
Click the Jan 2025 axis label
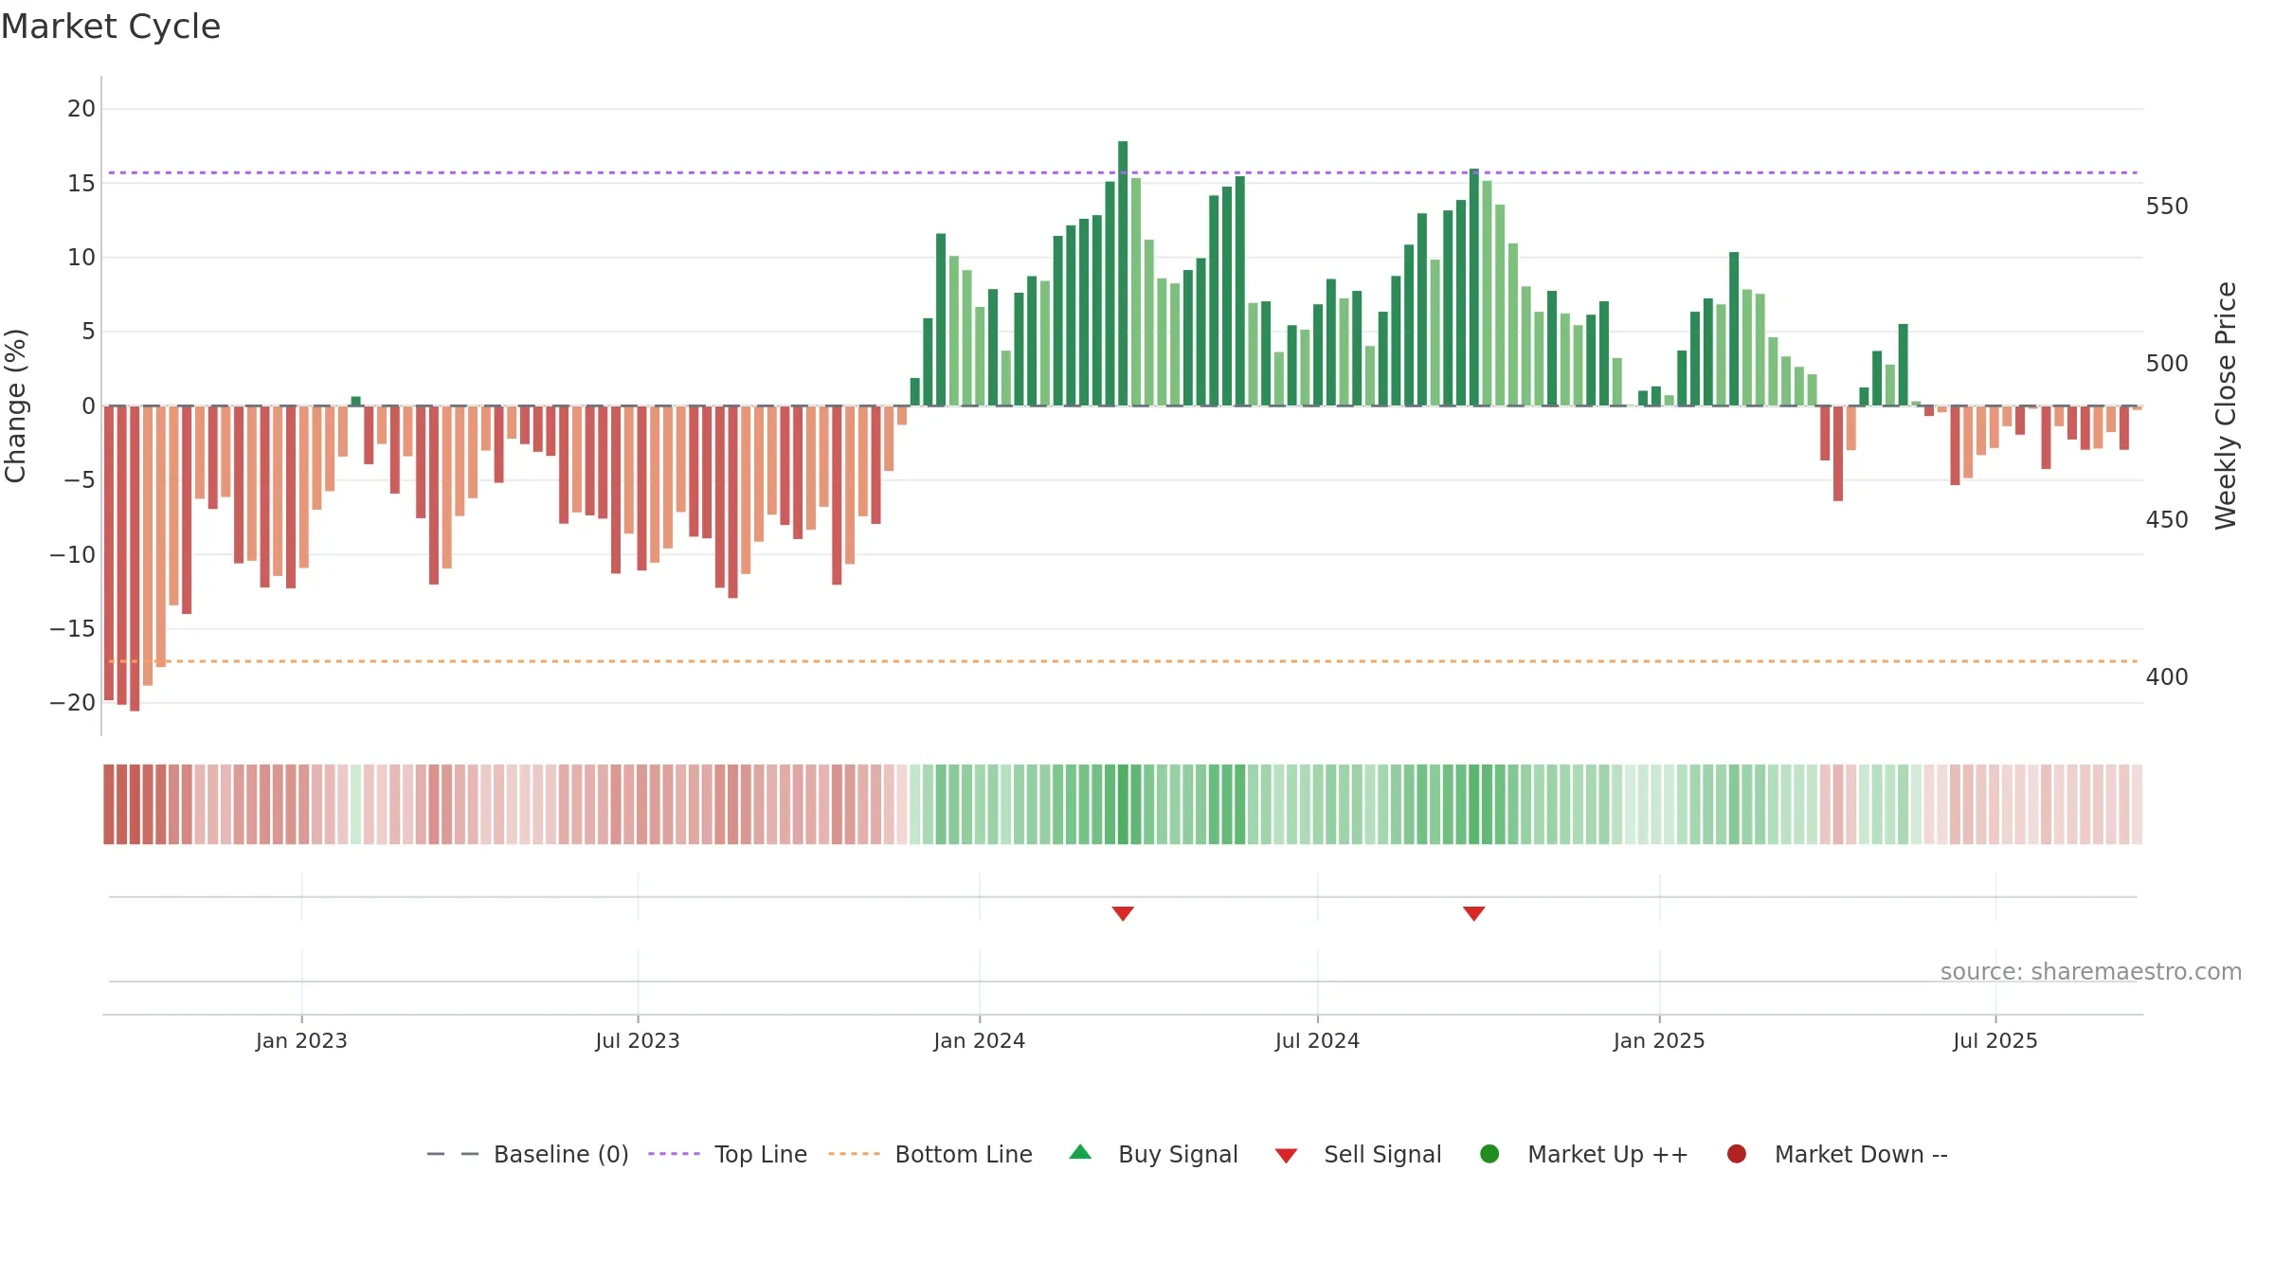(1659, 1040)
